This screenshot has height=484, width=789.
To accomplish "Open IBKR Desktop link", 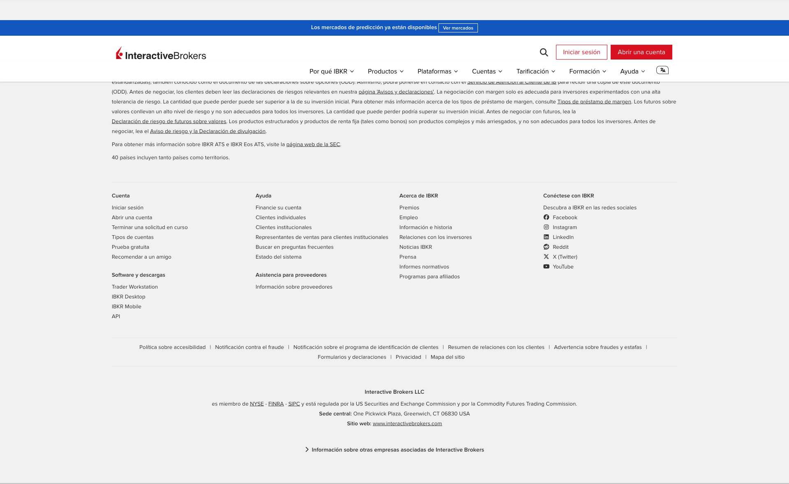I will (128, 297).
